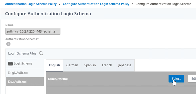Open Configure Authentication Login Schema Policy breadcrumb link
The width and height of the screenshot is (196, 94).
tap(96, 4)
